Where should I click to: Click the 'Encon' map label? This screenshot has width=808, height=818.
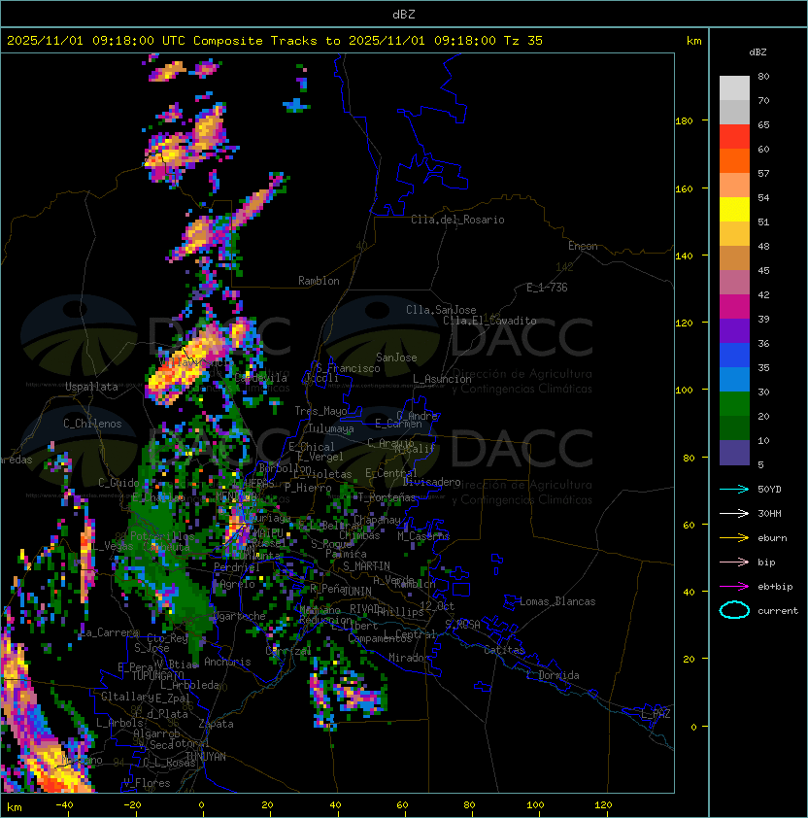(583, 246)
